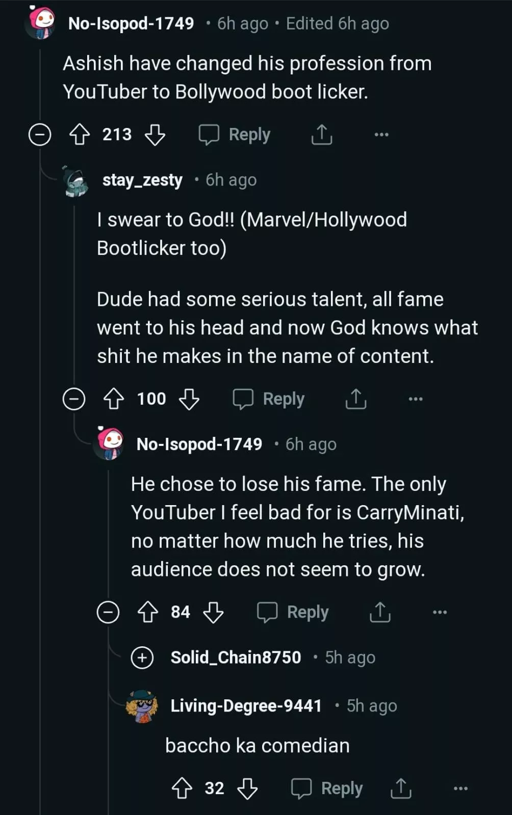Upvote stay_zesty's 100-point comment
The height and width of the screenshot is (815, 512).
click(x=113, y=399)
